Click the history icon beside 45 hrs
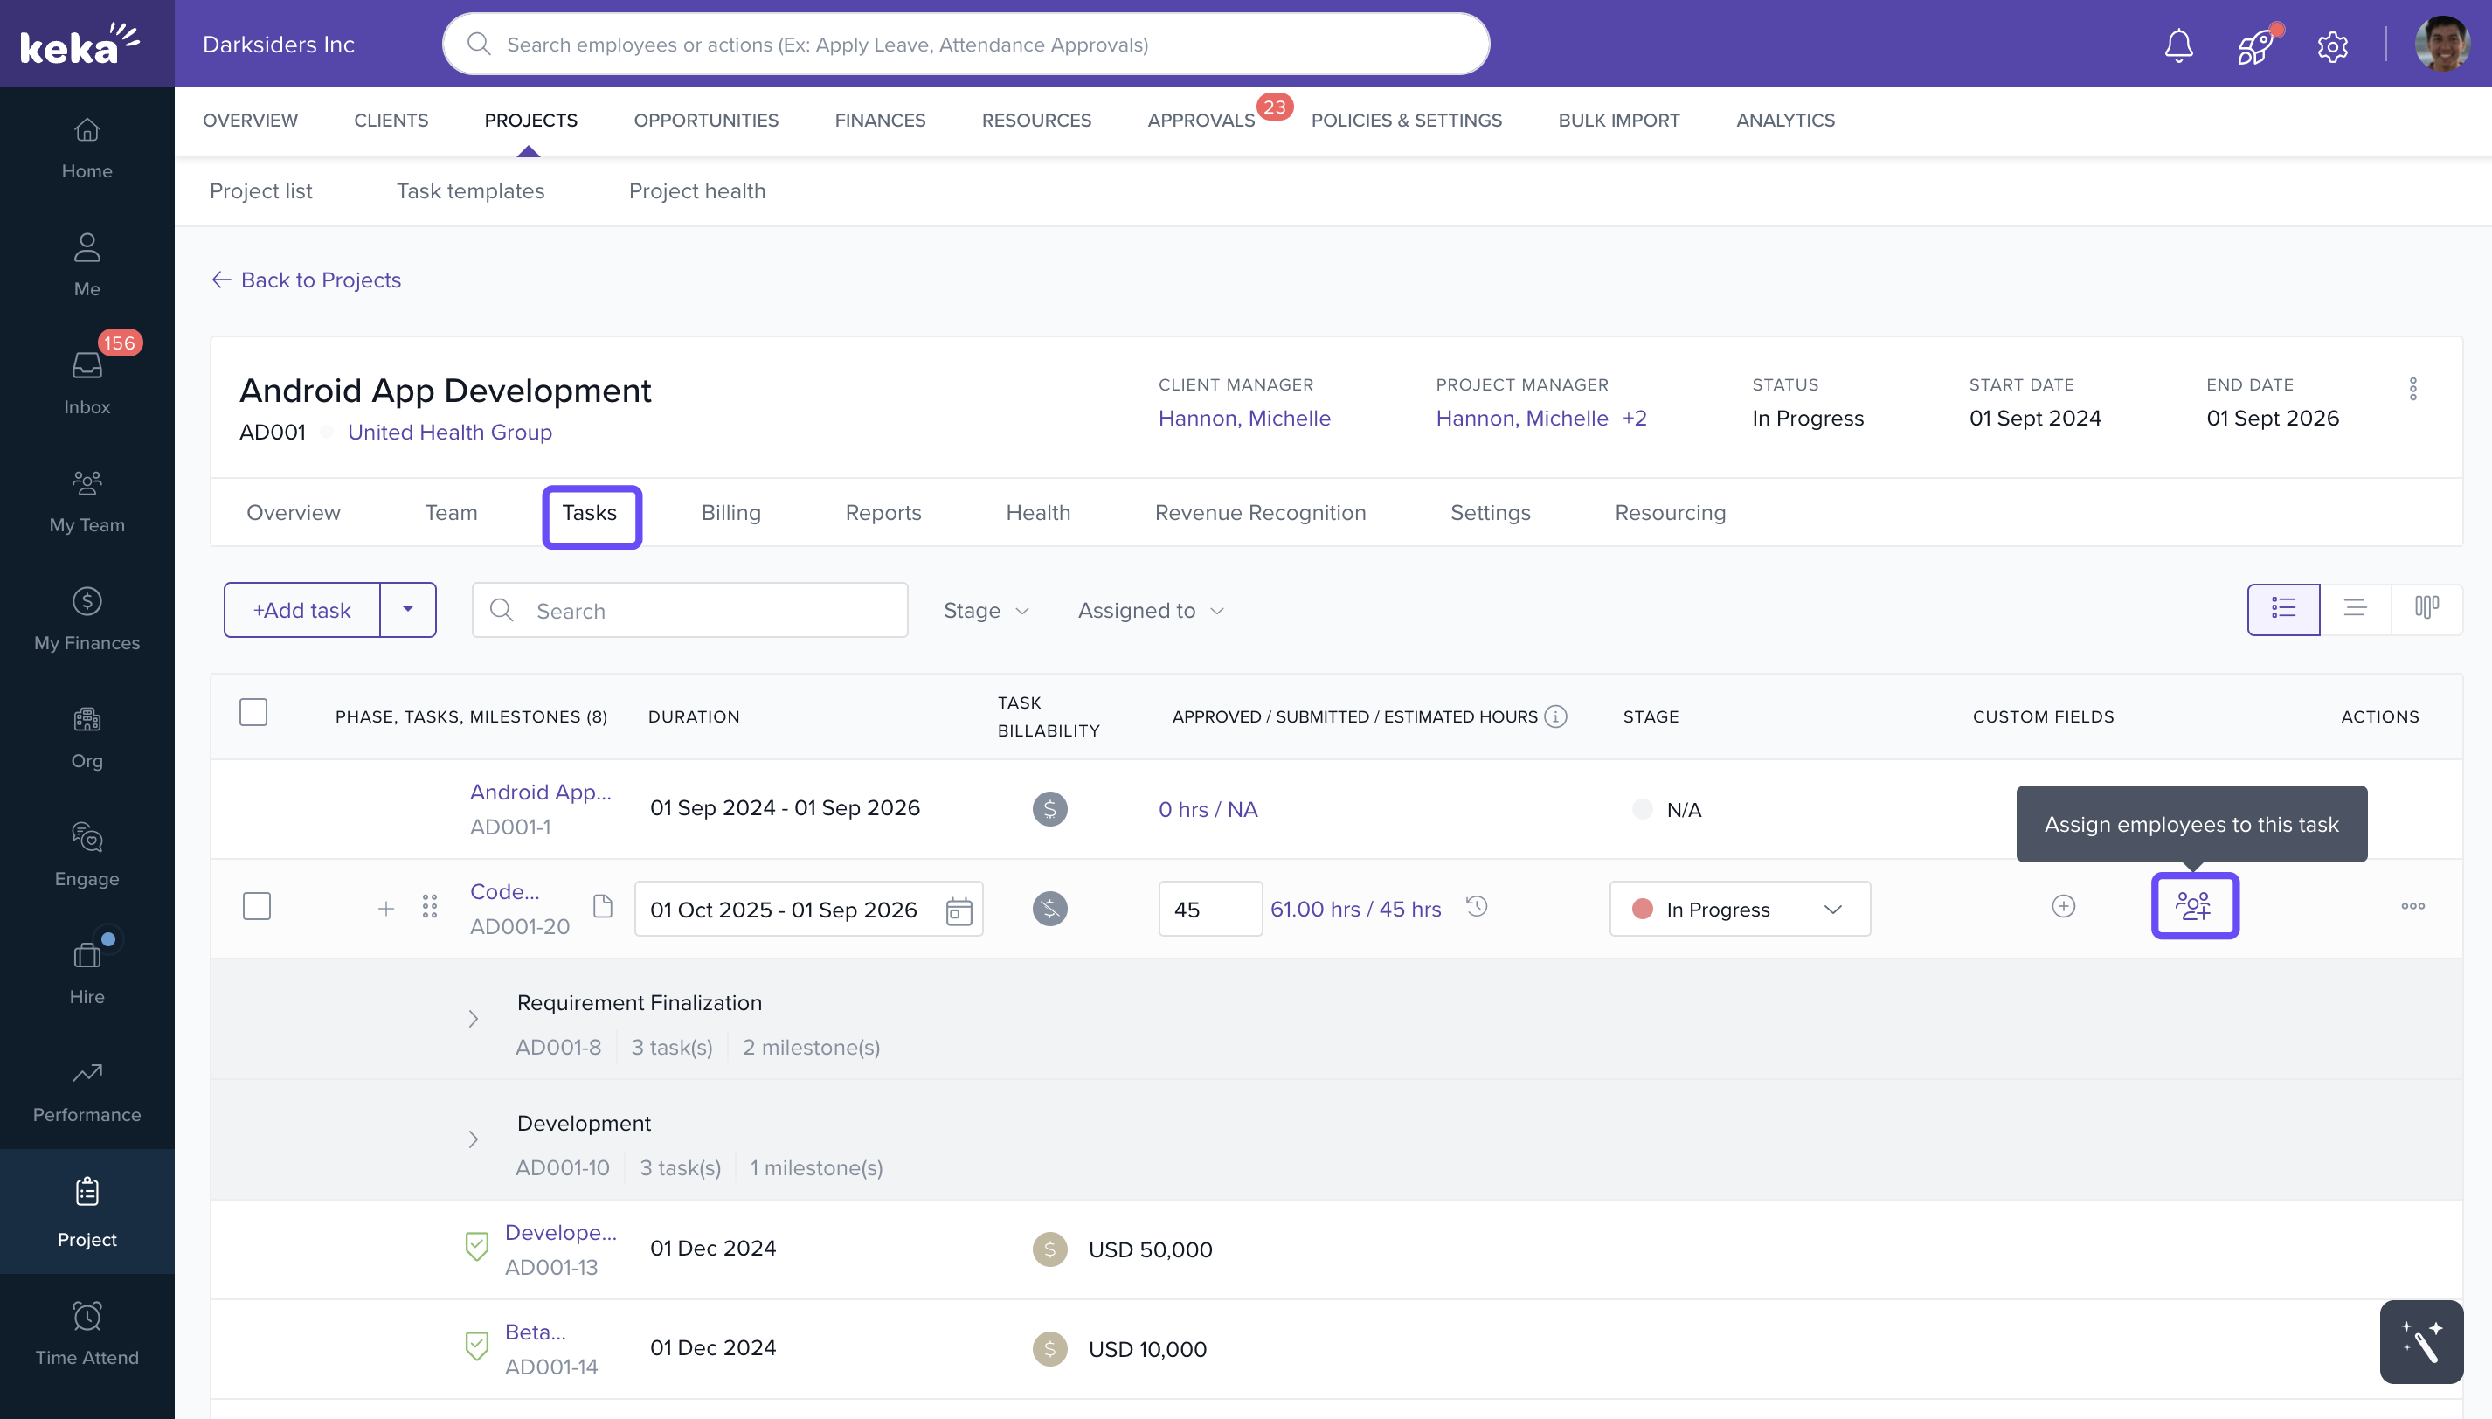Viewport: 2492px width, 1419px height. click(x=1478, y=906)
